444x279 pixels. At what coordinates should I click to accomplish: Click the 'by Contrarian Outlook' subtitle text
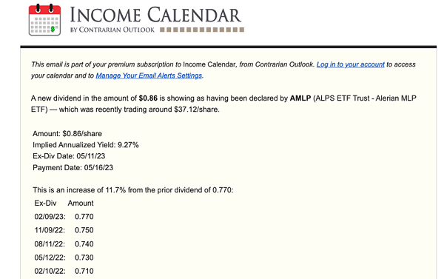point(112,30)
